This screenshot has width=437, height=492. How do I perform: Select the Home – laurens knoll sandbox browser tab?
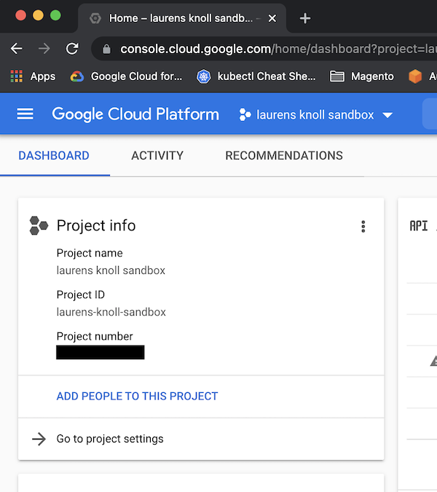[x=182, y=18]
